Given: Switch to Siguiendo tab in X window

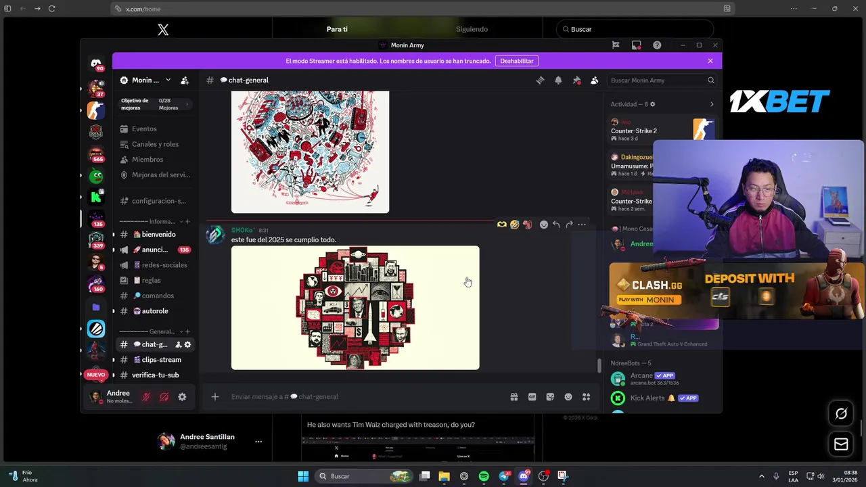Looking at the screenshot, I should click(x=472, y=29).
